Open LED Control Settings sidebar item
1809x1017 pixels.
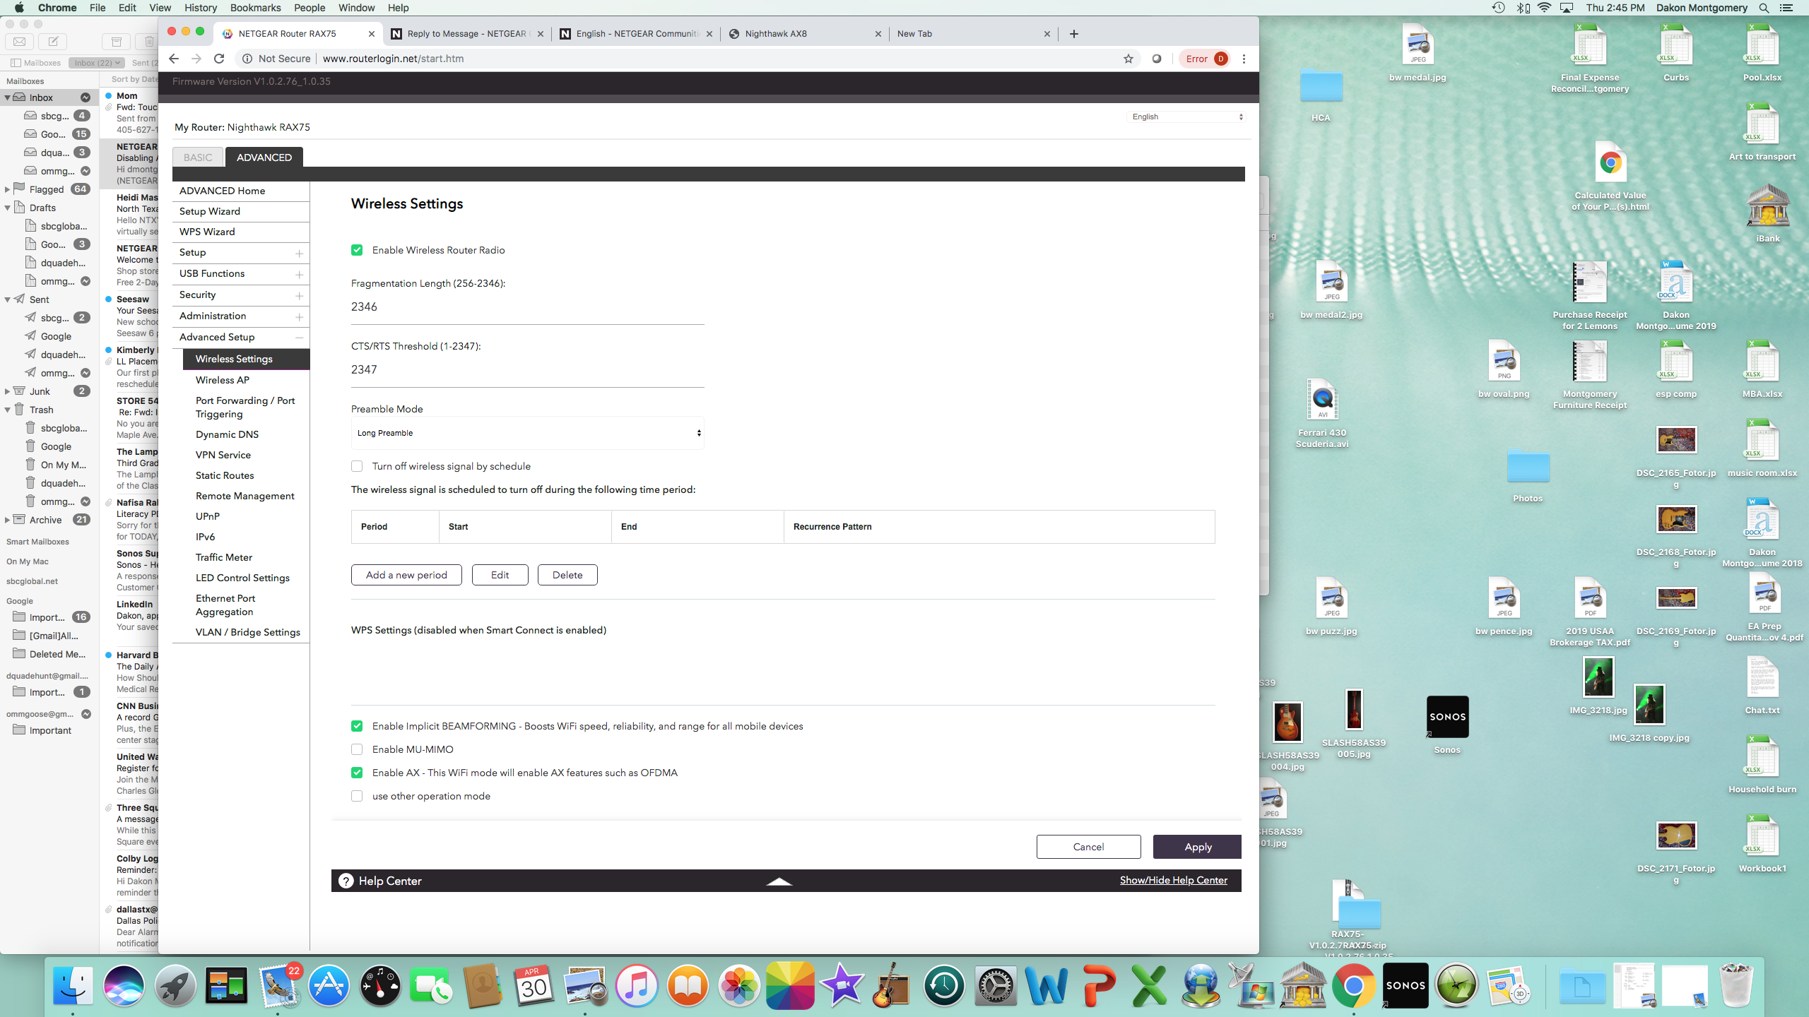(x=242, y=578)
